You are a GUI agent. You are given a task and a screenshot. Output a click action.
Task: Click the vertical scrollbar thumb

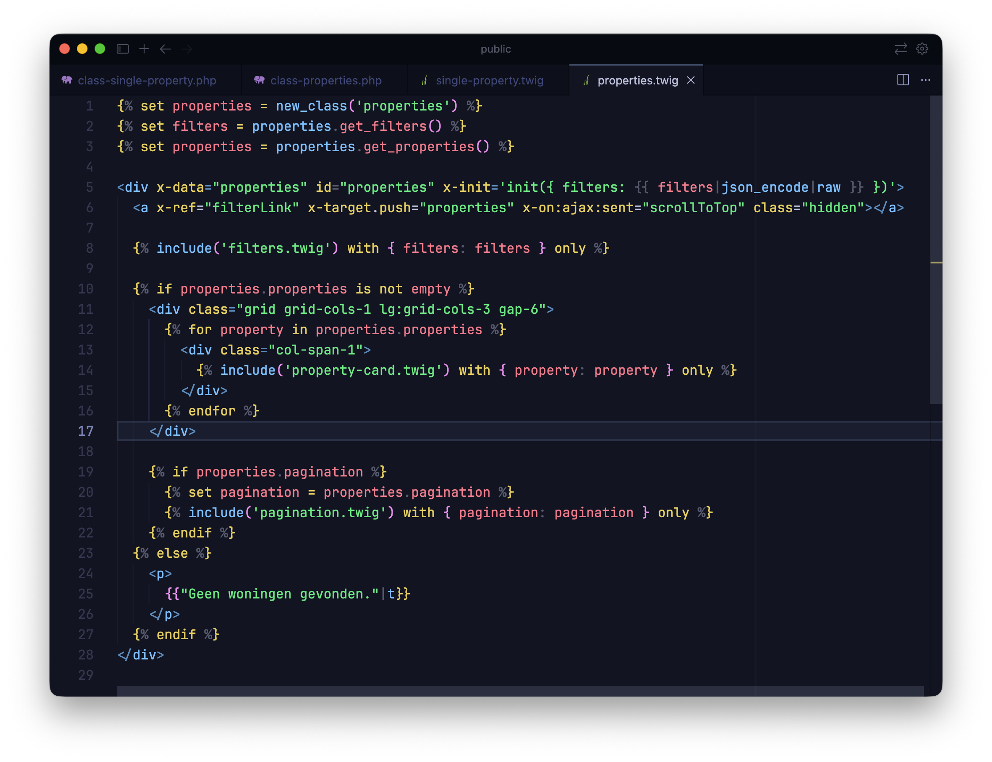[x=935, y=249]
